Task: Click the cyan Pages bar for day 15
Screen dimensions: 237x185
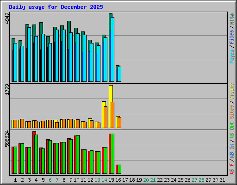Action: pos(112,49)
